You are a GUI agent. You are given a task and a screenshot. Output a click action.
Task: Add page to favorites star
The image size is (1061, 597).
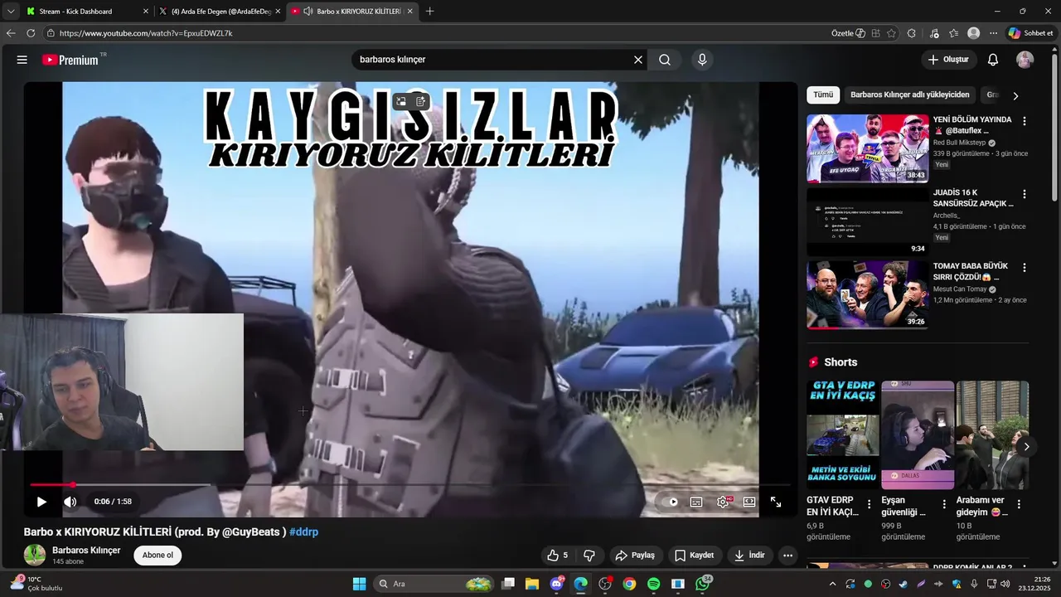891,33
